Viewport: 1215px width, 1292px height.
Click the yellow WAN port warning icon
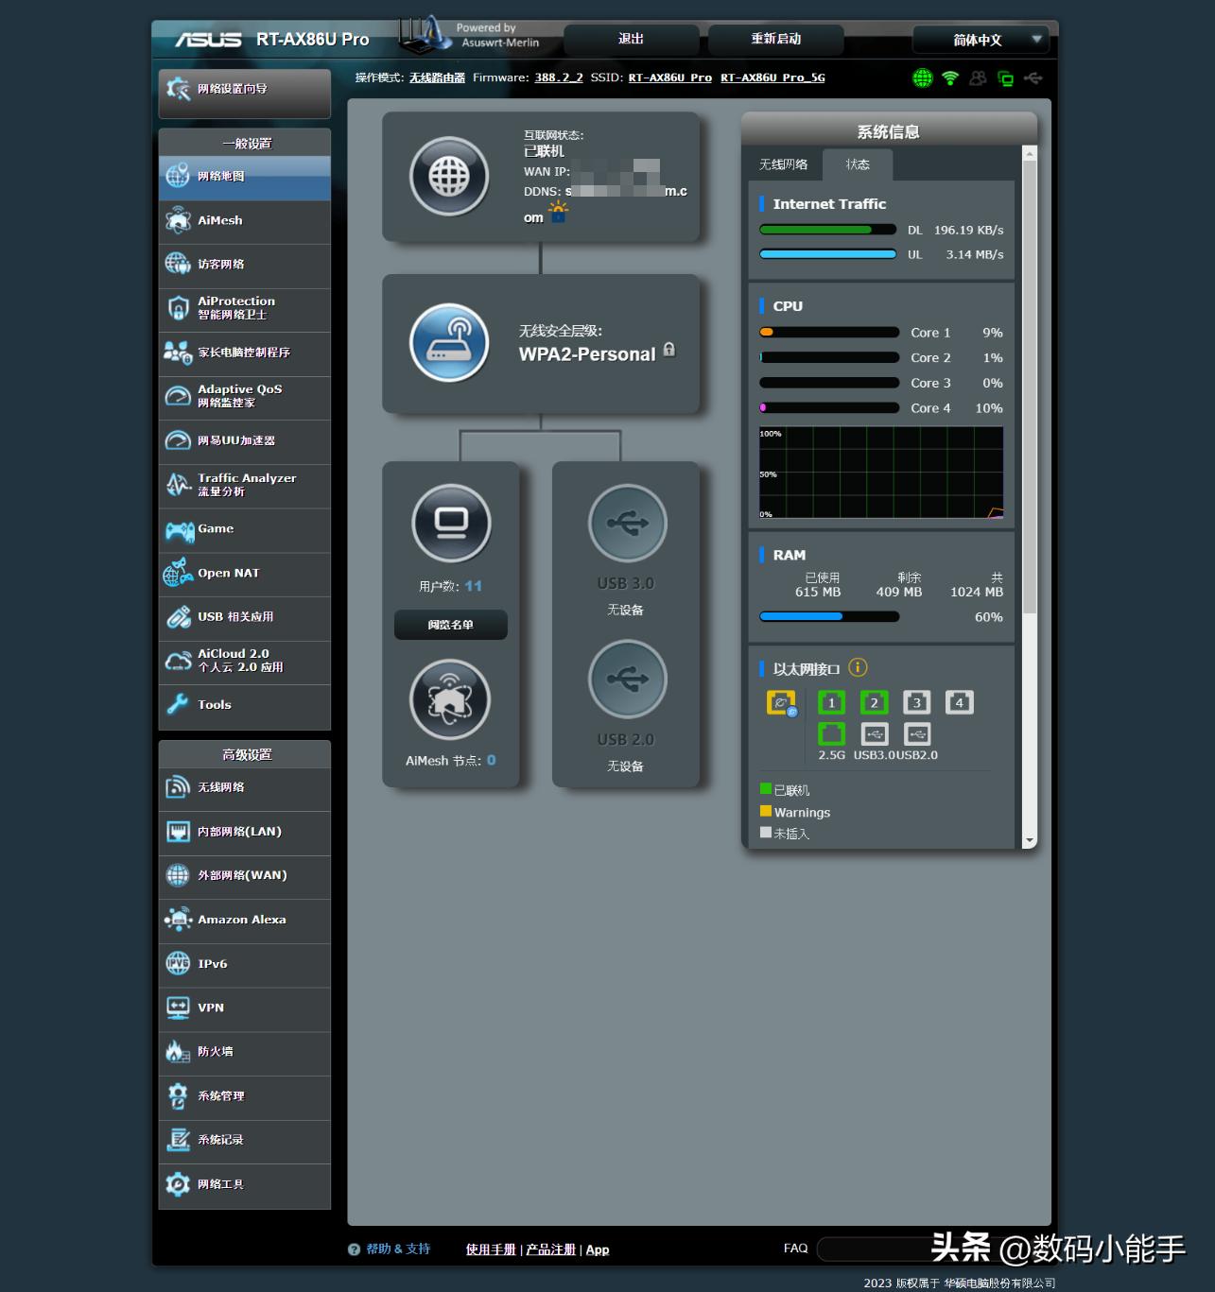pos(781,703)
